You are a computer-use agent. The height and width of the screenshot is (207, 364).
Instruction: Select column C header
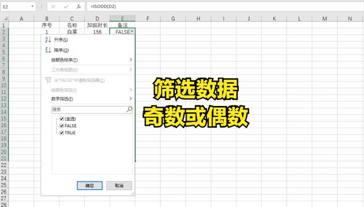tap(72, 19)
